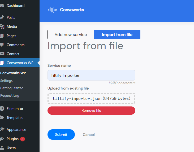Click the Cancel link

(89, 135)
